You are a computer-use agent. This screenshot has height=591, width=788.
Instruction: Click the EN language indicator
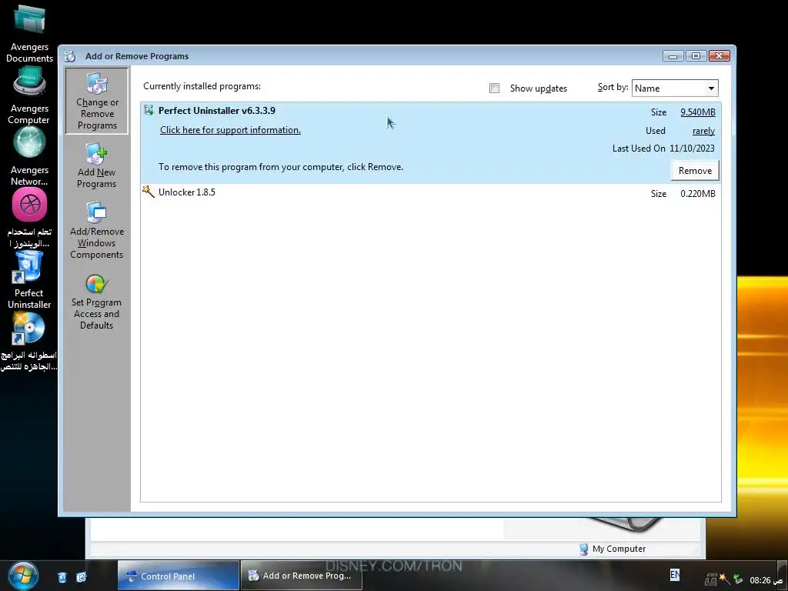coord(675,574)
